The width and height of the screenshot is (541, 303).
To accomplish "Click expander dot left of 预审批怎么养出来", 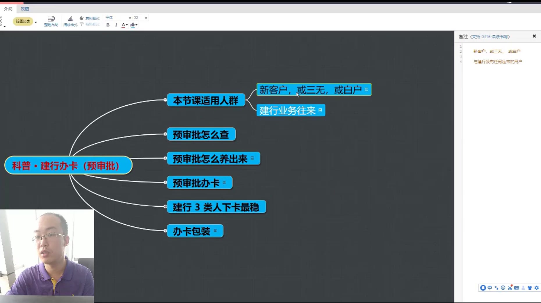I will pyautogui.click(x=165, y=158).
